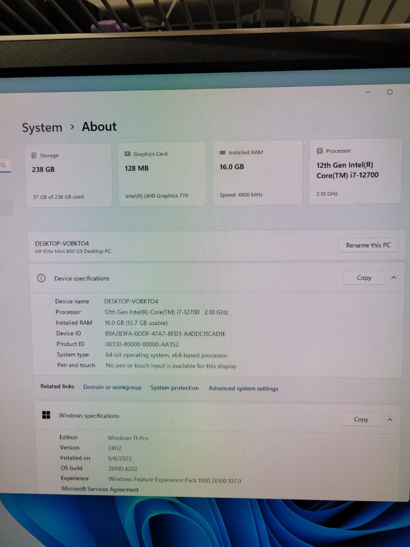
Task: Select the Processor i7-12700 card
Action: 355,171
